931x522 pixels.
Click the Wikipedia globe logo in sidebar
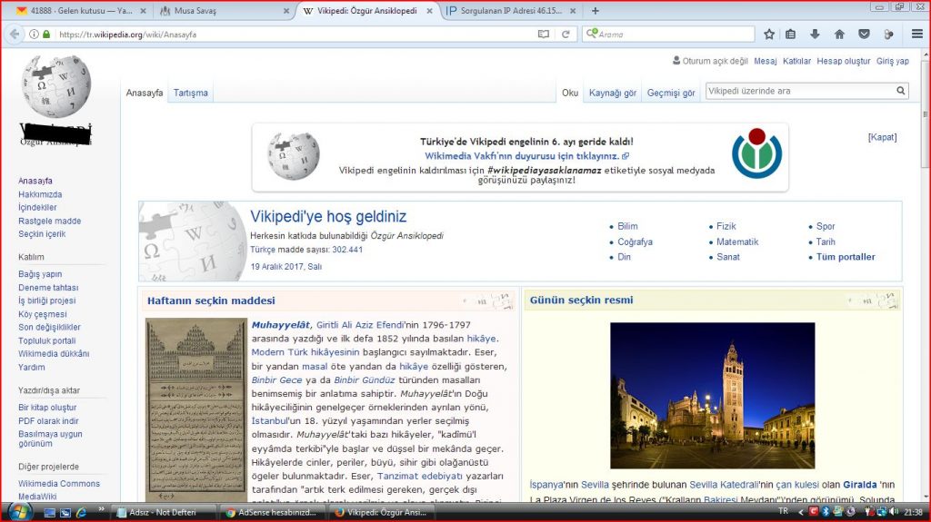tap(56, 86)
